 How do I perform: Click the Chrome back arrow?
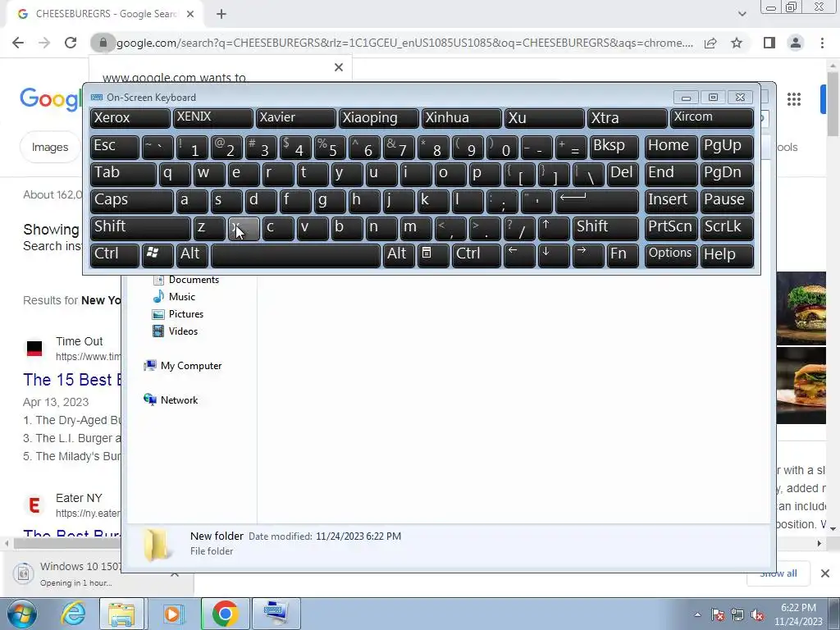point(18,43)
